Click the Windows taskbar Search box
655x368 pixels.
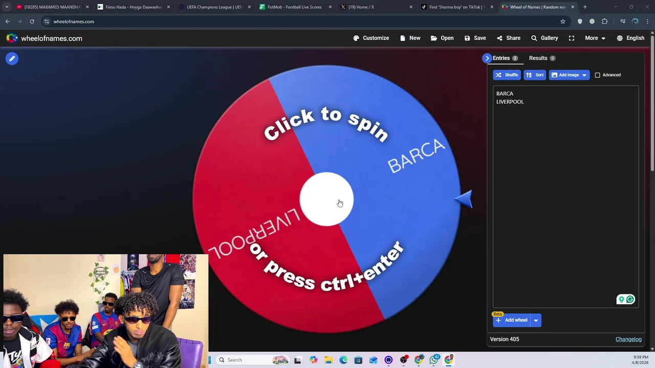[x=253, y=360]
